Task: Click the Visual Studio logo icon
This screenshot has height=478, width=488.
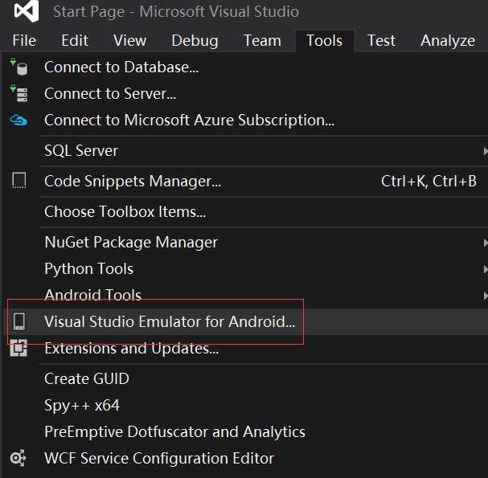Action: point(26,12)
